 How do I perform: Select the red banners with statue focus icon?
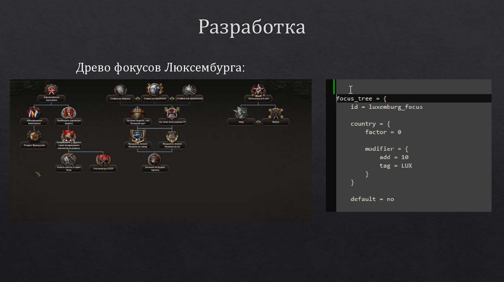[68, 113]
